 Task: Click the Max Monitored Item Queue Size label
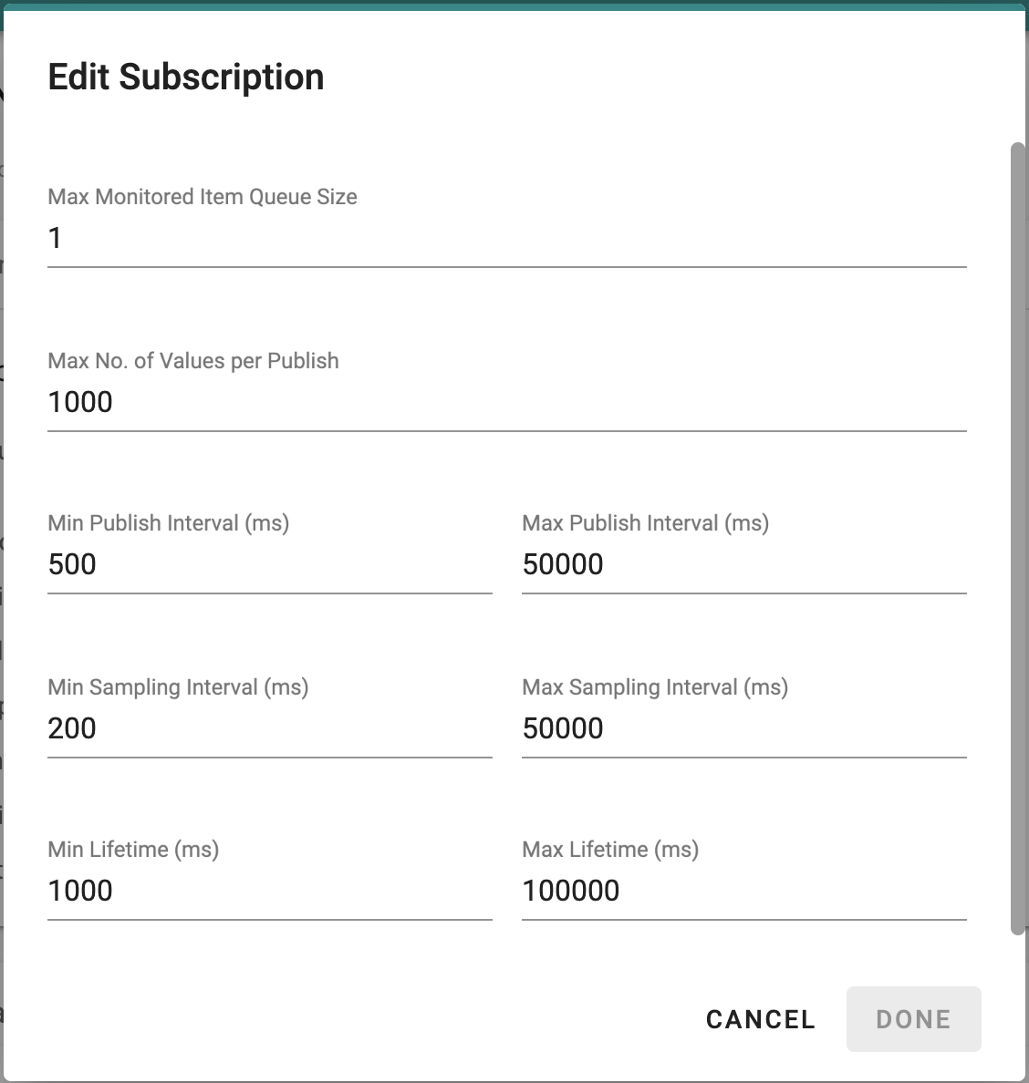[203, 197]
